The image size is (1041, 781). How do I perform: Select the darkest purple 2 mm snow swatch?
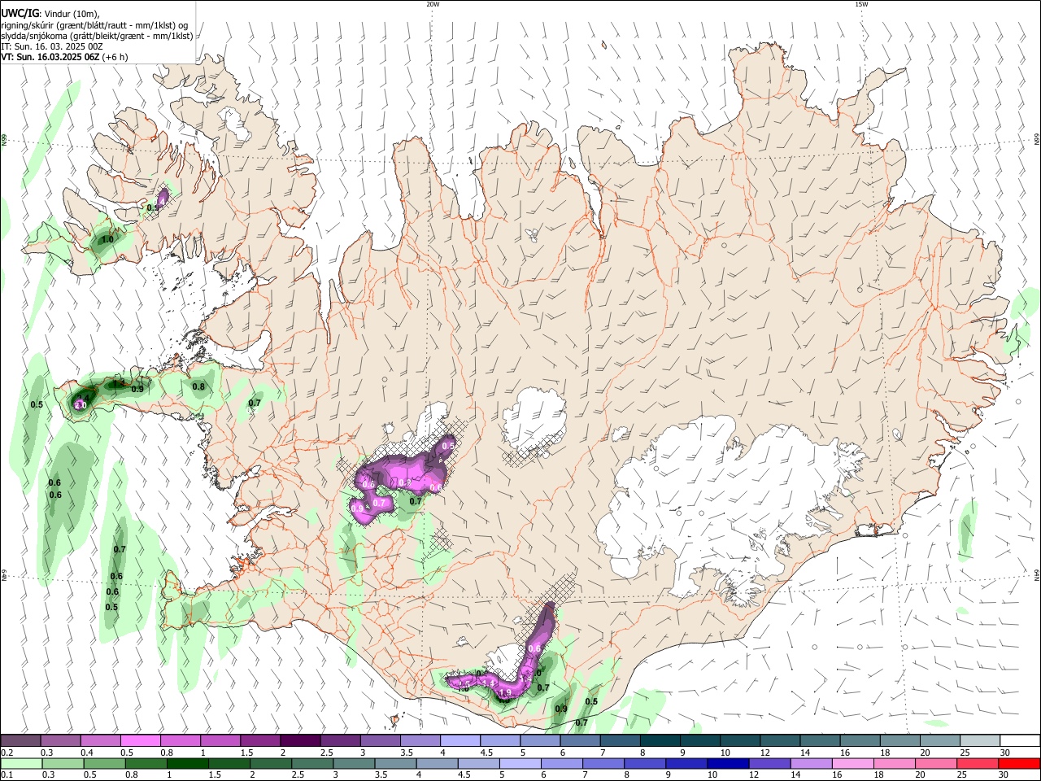pos(299,740)
